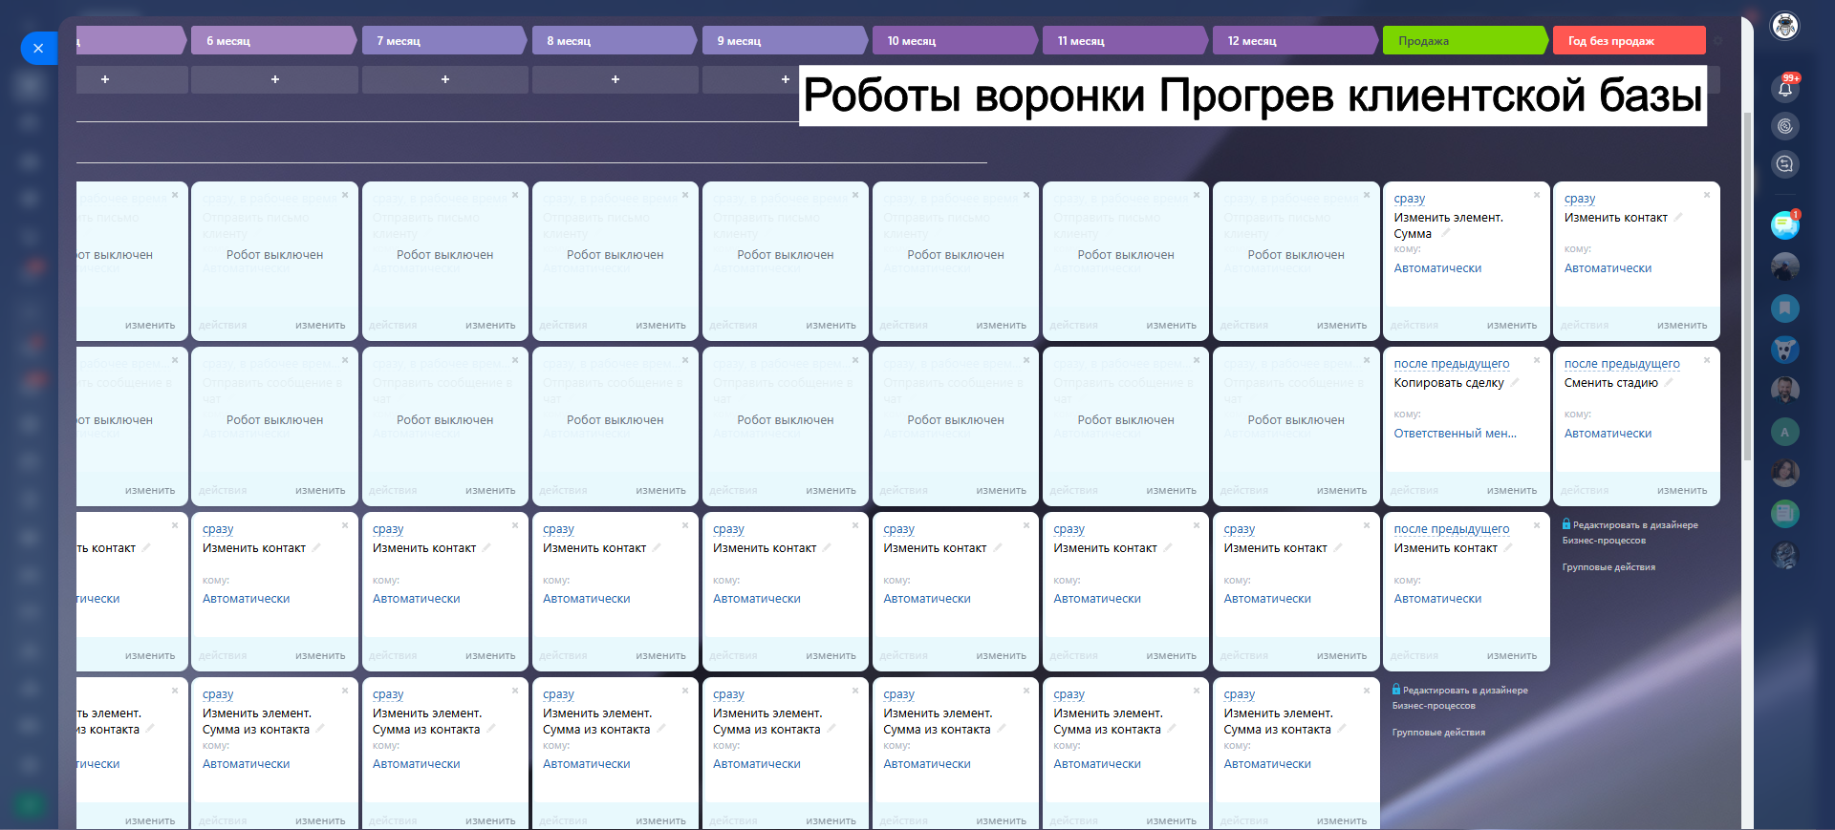Open после предыдущего delay on Копировать сделку
The image size is (1835, 830).
pyautogui.click(x=1452, y=364)
